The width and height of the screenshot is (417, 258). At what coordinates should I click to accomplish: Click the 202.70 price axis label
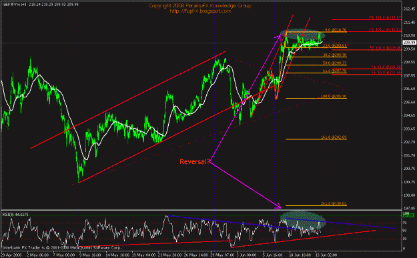coord(409,142)
